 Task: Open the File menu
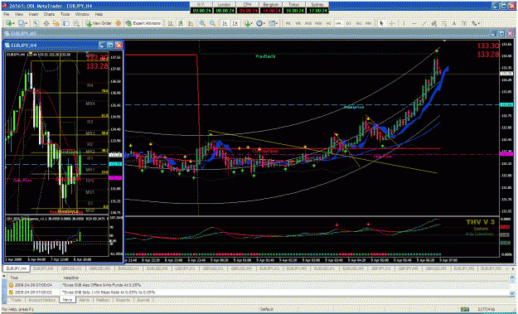coord(6,15)
